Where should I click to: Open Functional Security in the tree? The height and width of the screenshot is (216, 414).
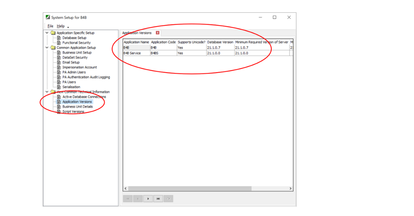pyautogui.click(x=77, y=43)
